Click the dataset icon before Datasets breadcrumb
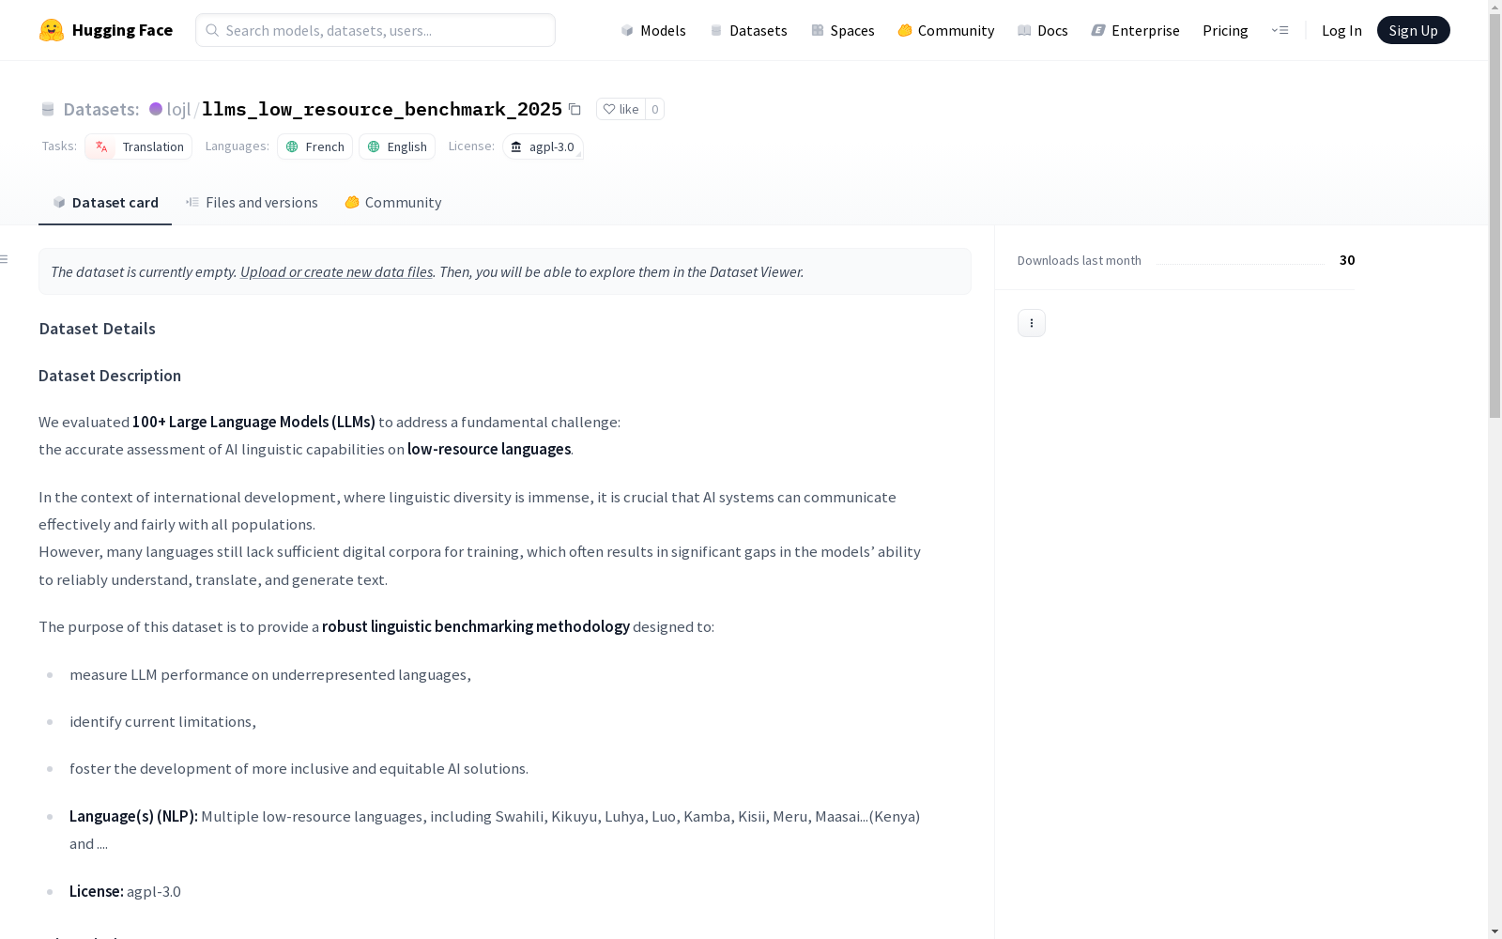1502x939 pixels. (x=48, y=109)
